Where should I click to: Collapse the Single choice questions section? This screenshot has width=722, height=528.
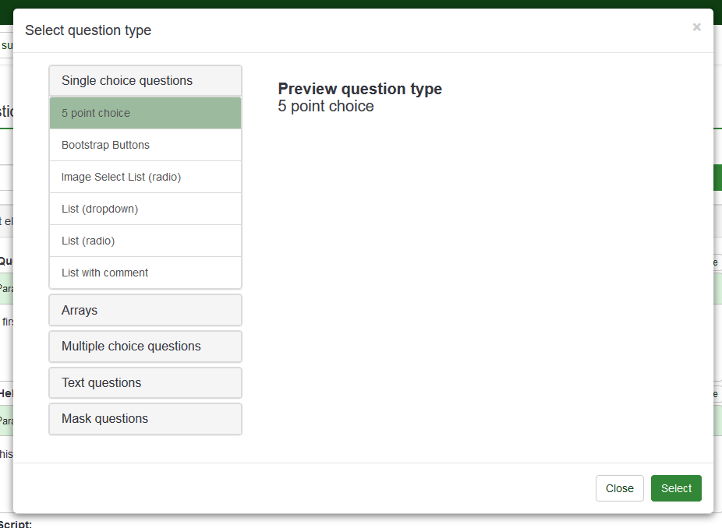coord(145,81)
